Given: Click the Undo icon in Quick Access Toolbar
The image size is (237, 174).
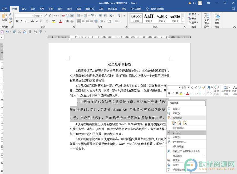Looking at the screenshot, I should 7,32.
